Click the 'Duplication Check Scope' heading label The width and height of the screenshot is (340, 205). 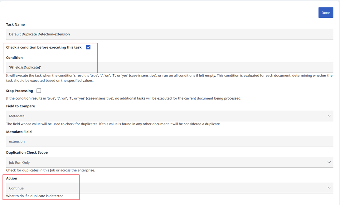click(x=27, y=152)
